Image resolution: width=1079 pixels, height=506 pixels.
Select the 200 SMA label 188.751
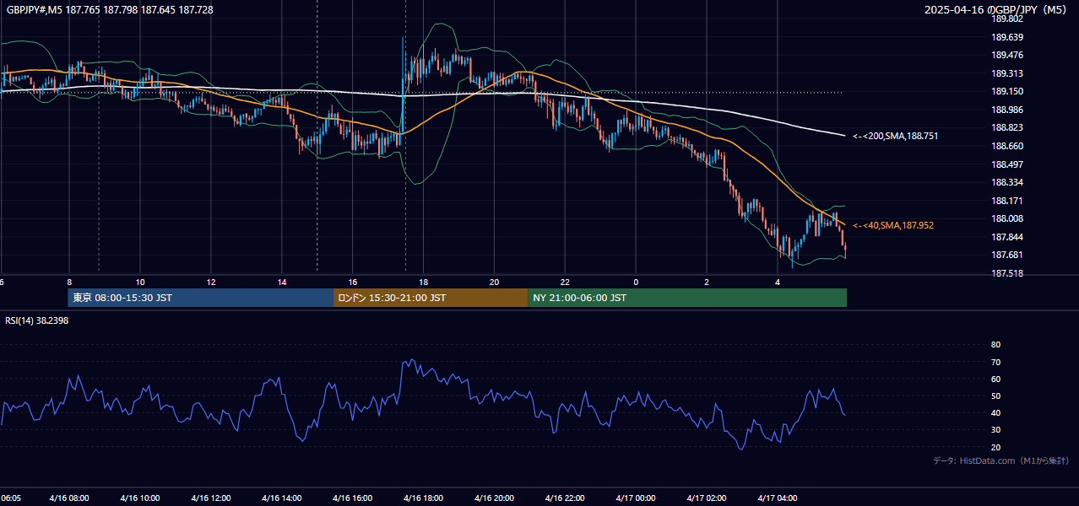895,136
